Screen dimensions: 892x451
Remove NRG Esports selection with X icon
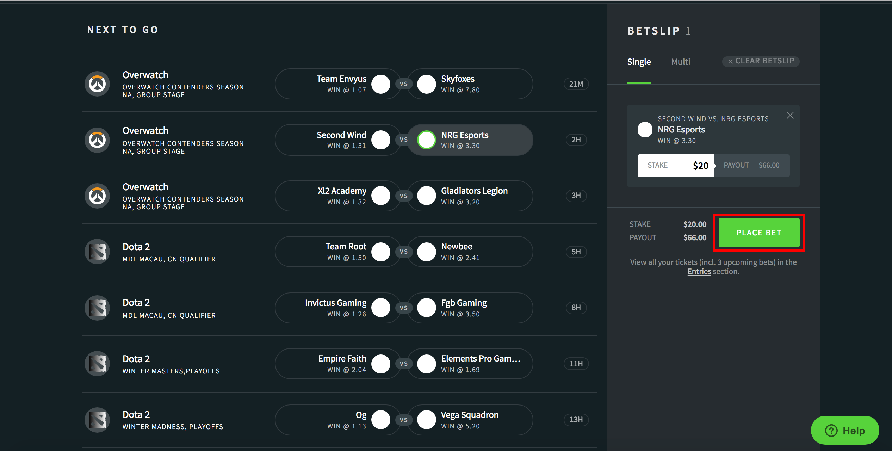[x=790, y=116]
